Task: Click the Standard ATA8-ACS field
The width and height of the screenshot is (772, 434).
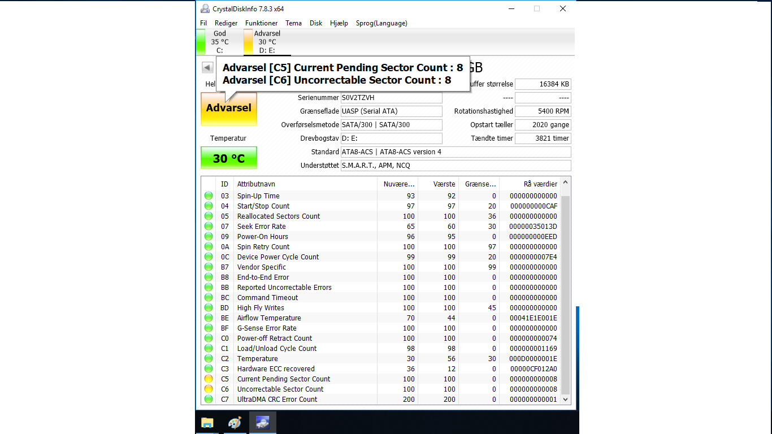Action: click(x=456, y=152)
